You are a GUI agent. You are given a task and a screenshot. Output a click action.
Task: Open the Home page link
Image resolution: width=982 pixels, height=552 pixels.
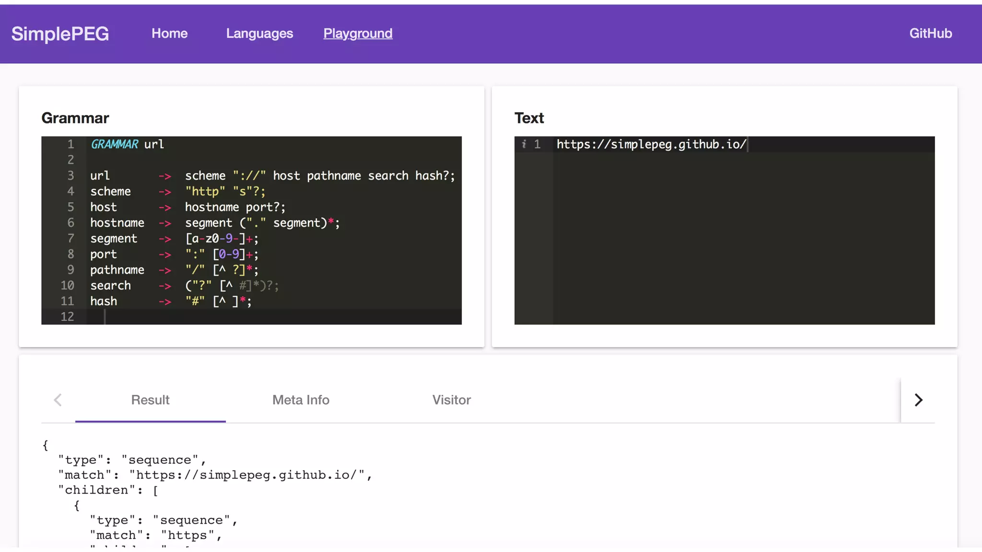(x=169, y=34)
